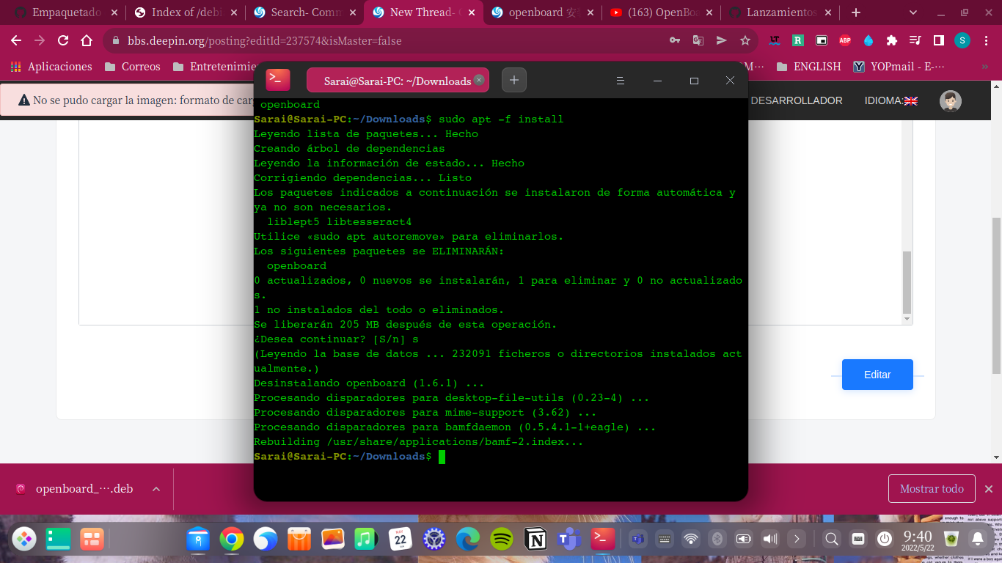This screenshot has width=1002, height=563.
Task: Open the terminal hamburger menu
Action: tap(620, 81)
